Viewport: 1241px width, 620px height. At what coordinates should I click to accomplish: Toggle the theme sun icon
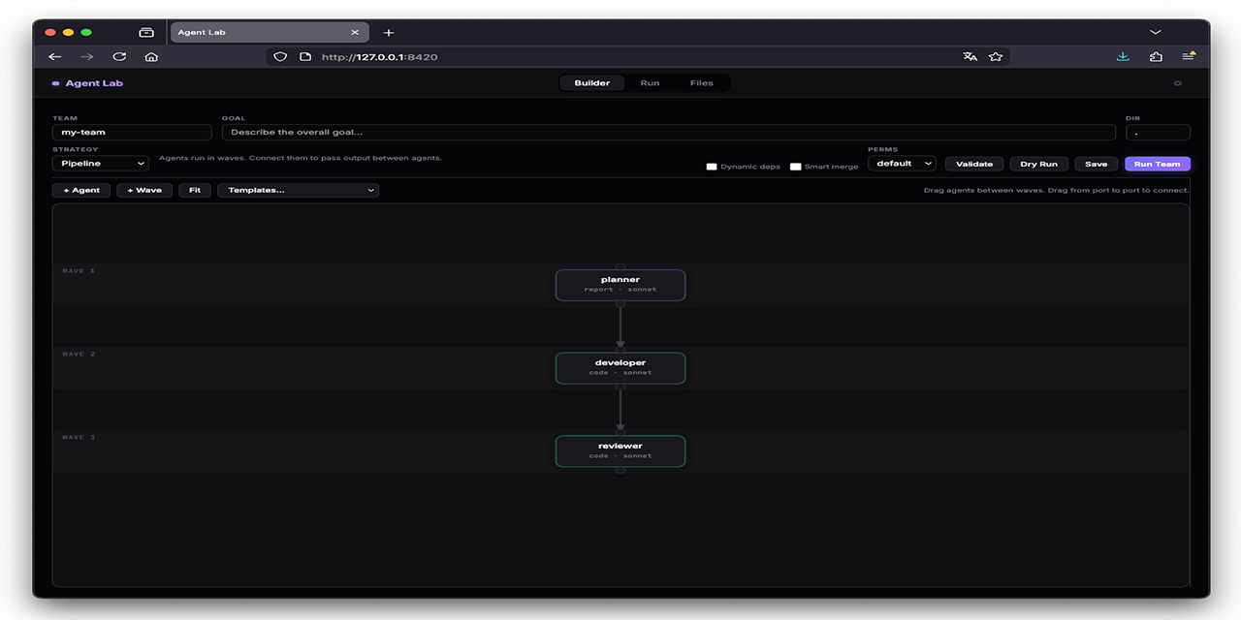pos(1178,83)
